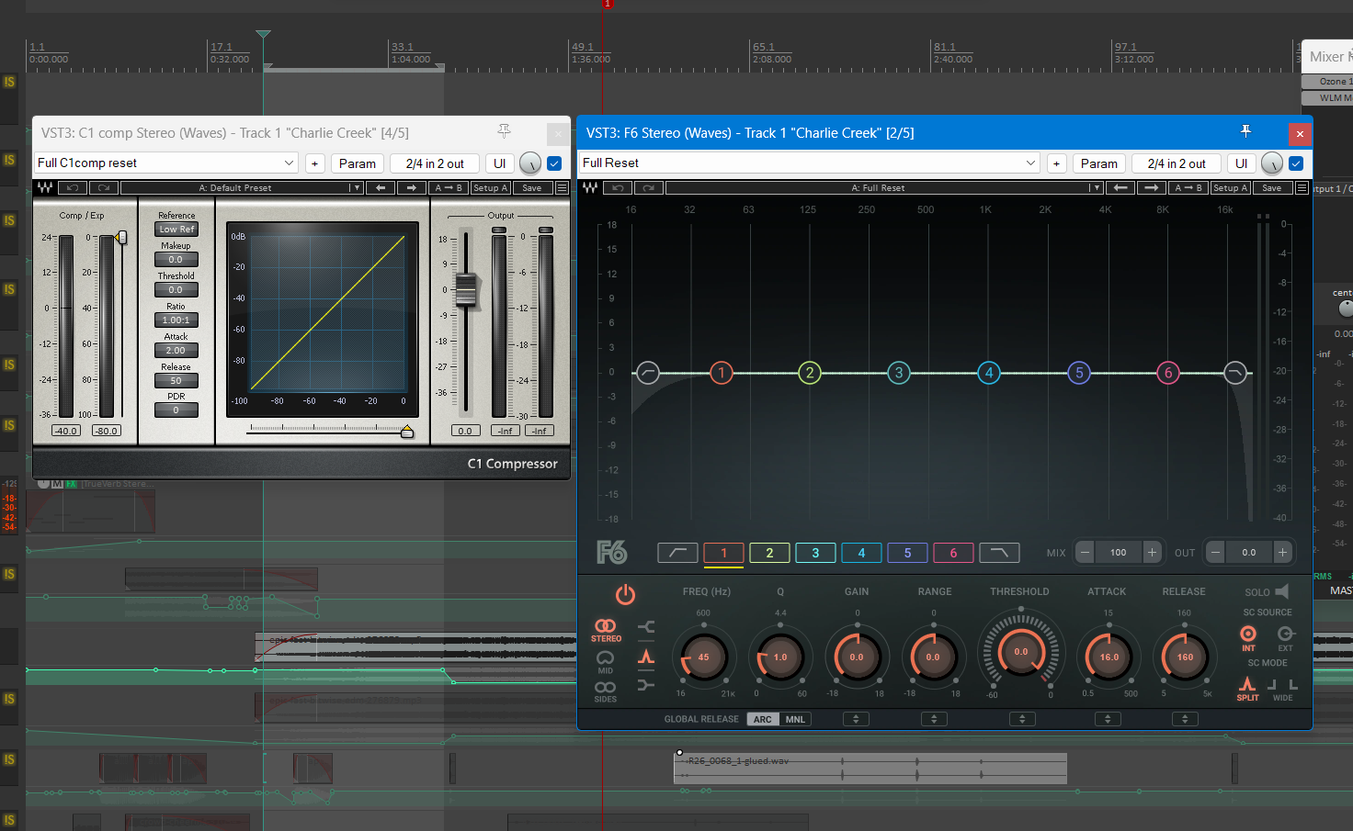Toggle F6 low-pass filter band button

click(x=999, y=553)
